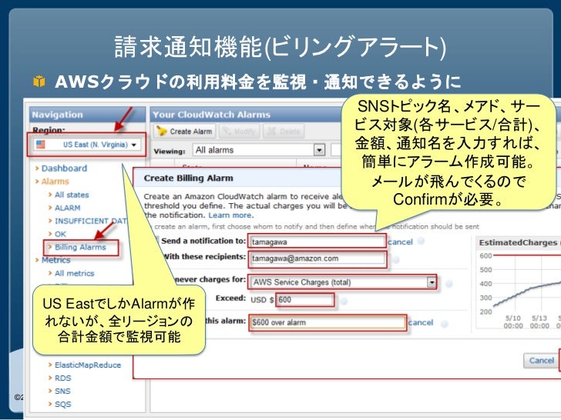This screenshot has width=561, height=420.
Task: Open Billing Alarms in navigation
Action: pyautogui.click(x=80, y=247)
